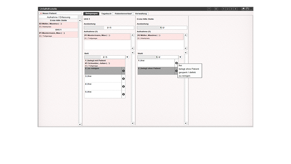Image resolution: width=291 pixels, height=164 pixels.
Task: Open status gear for bed 4
Action: 123,87
